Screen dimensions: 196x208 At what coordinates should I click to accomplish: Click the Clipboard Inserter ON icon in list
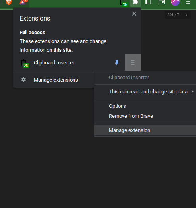point(25,64)
